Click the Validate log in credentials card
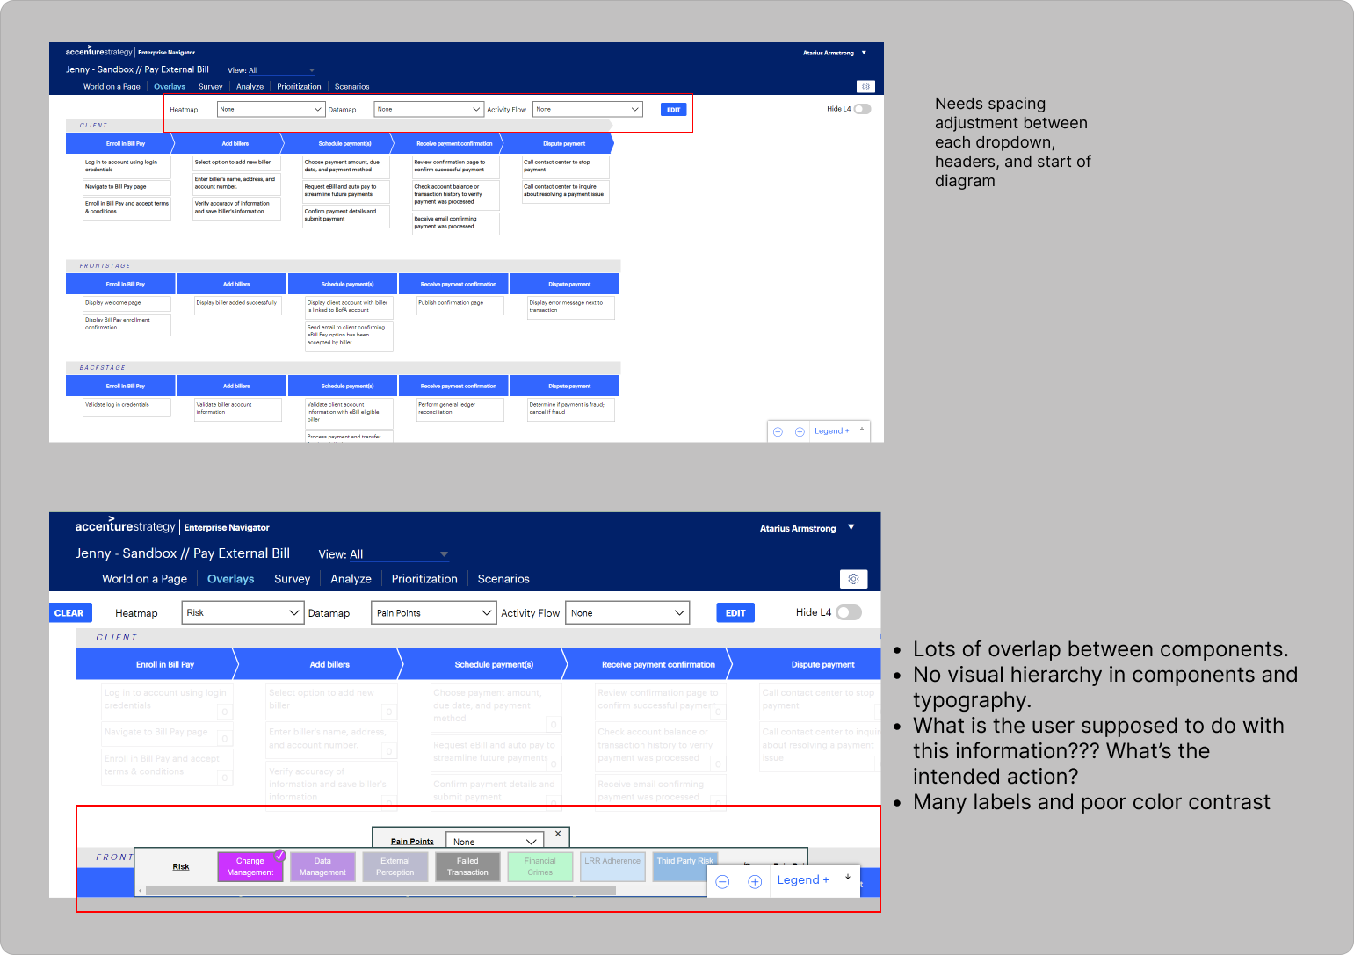This screenshot has width=1354, height=955. tap(127, 408)
